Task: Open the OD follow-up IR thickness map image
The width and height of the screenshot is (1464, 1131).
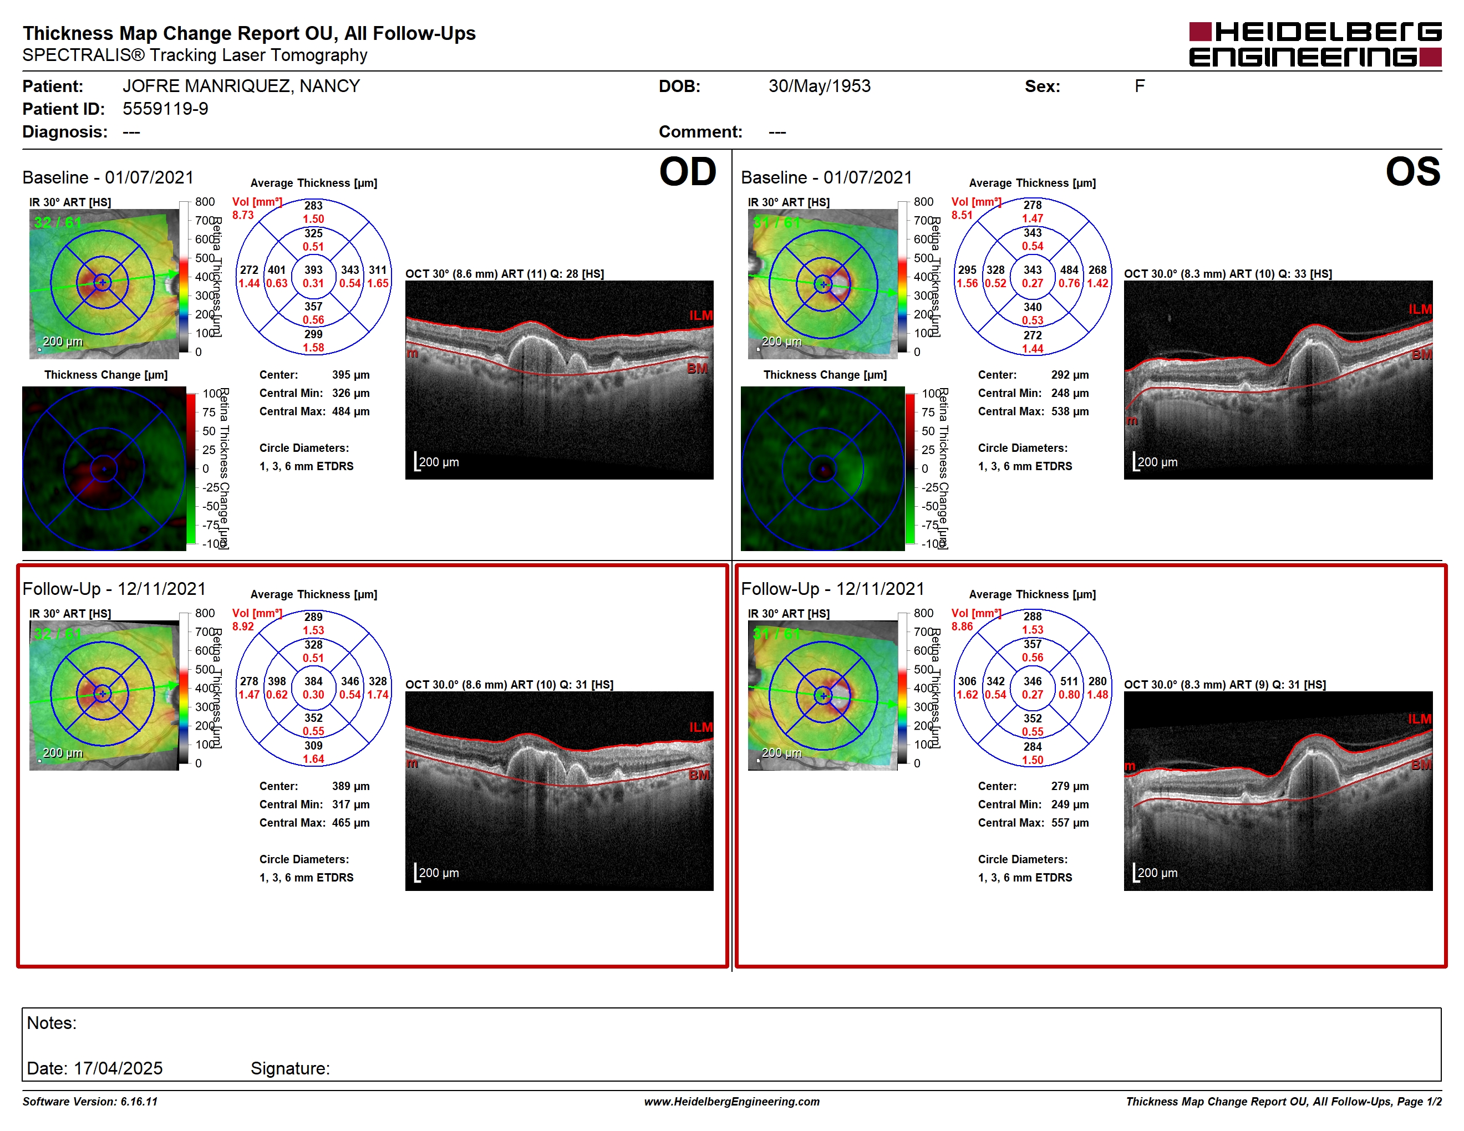Action: (x=104, y=695)
